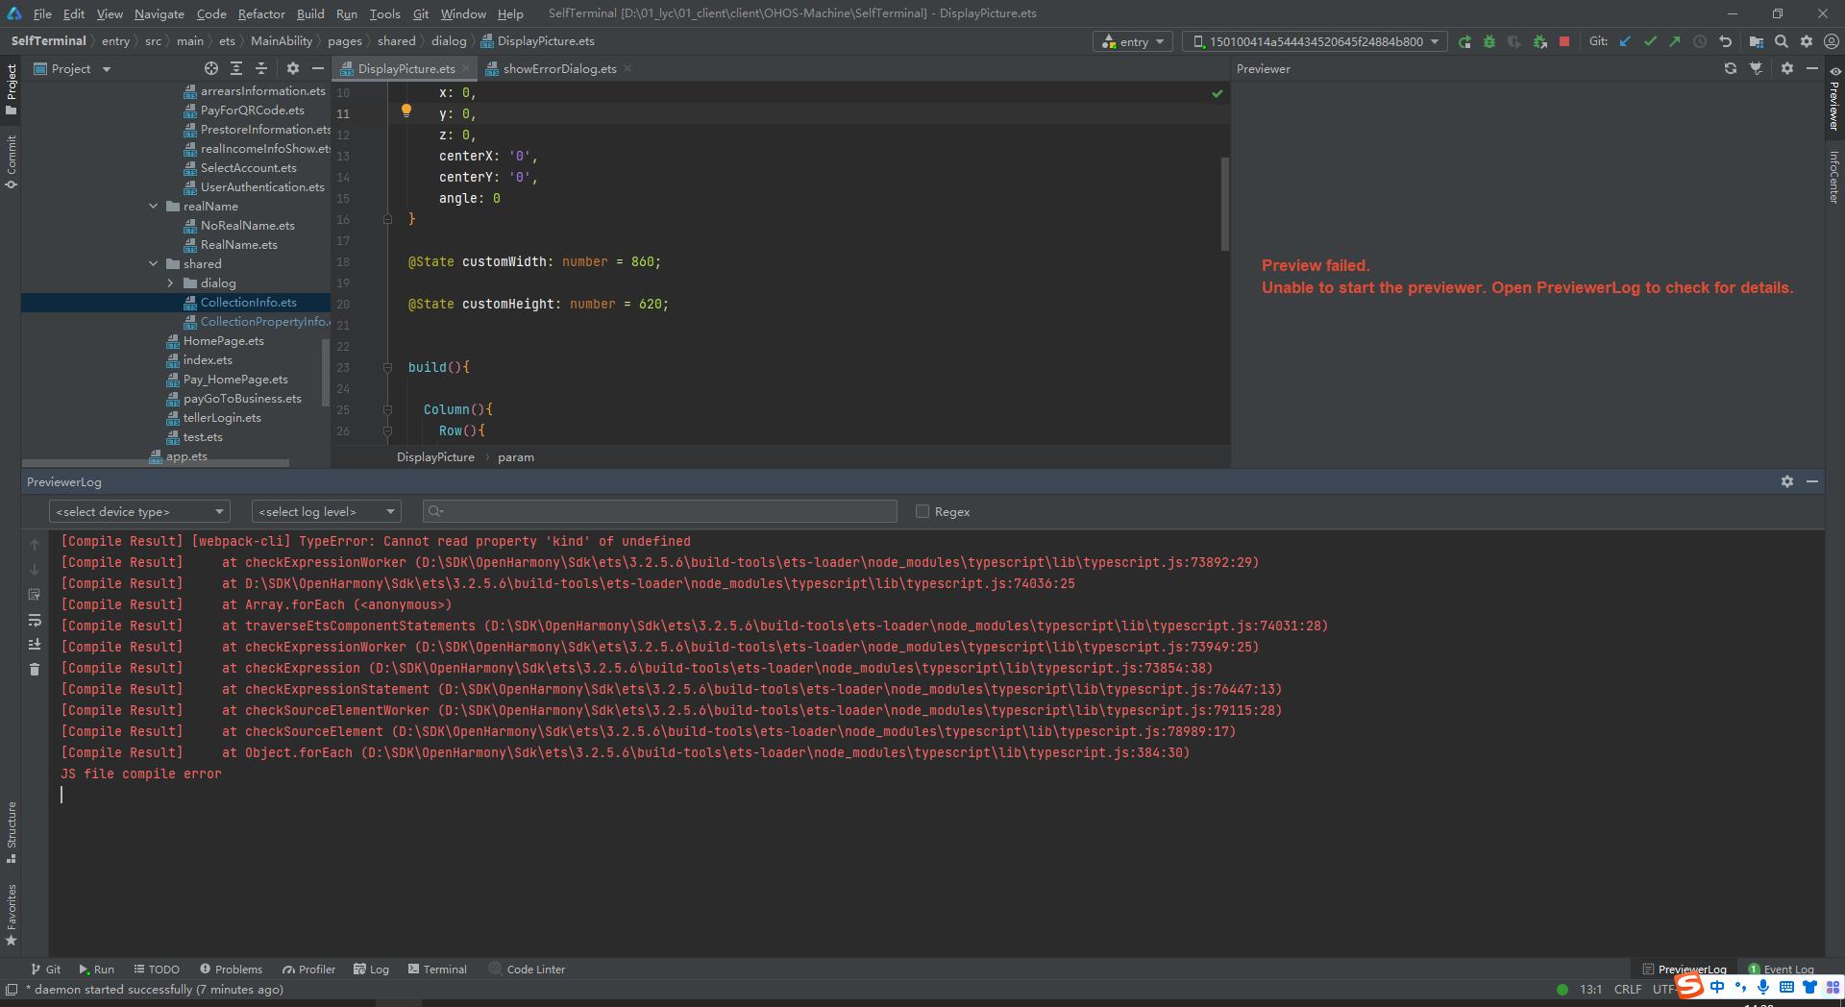Open Previewer panel settings gear

tap(1787, 68)
